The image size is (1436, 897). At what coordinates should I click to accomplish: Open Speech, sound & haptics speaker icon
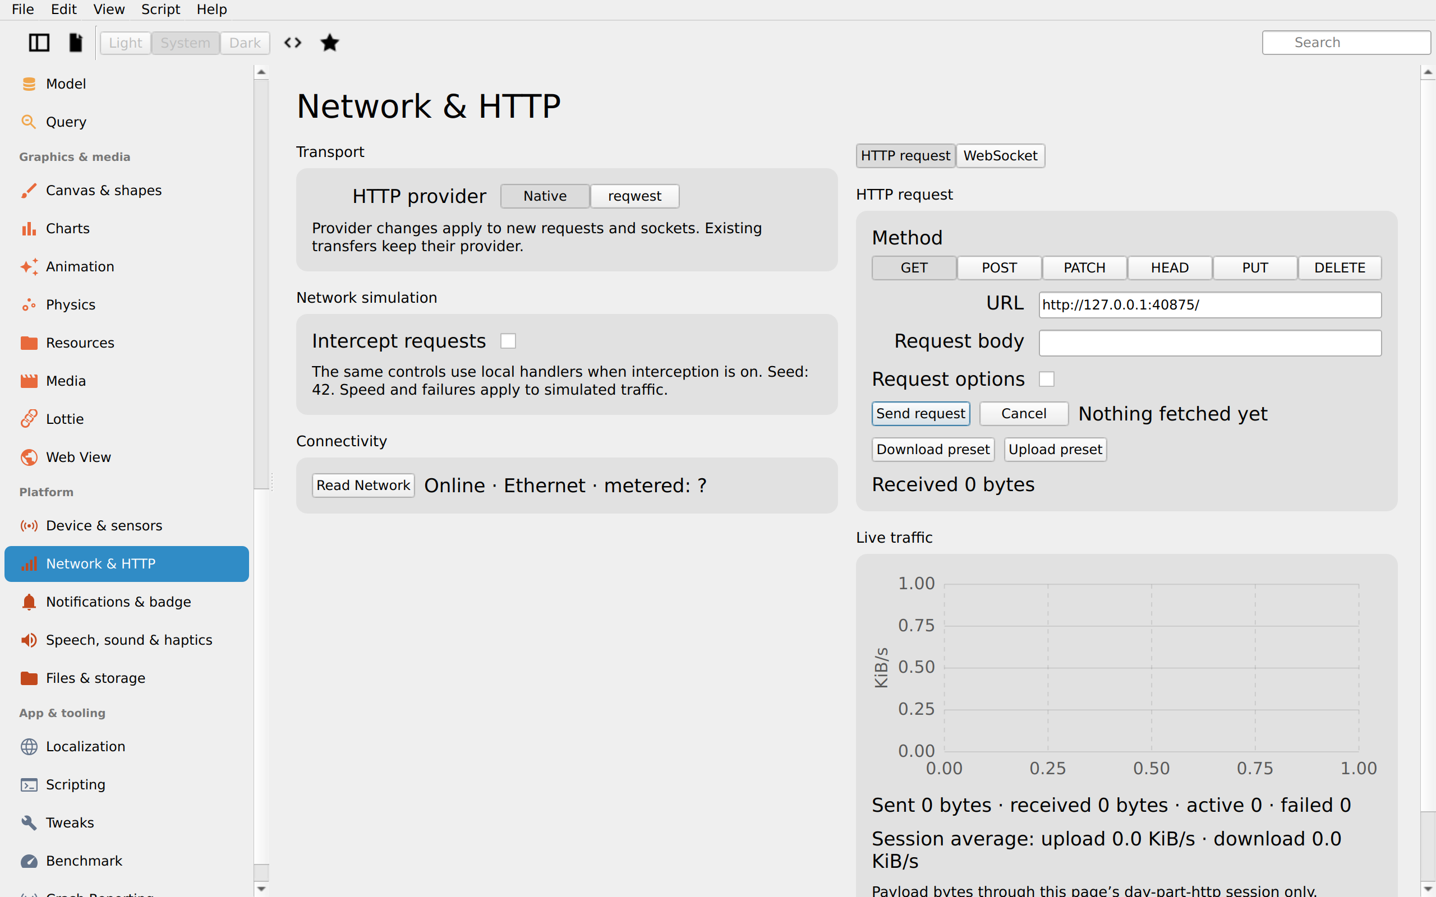(29, 640)
